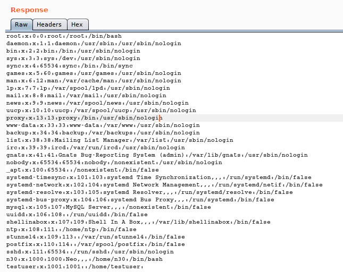Viewport: 343px width, 272px height.
Task: Click the backup:x:34:34 line
Action: pos(103,133)
